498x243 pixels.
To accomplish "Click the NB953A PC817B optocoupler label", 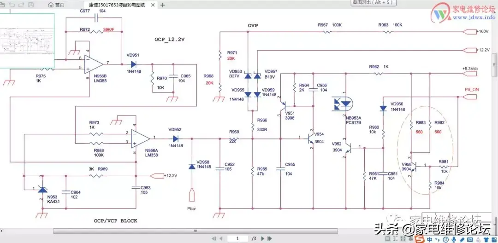I will tap(353, 120).
